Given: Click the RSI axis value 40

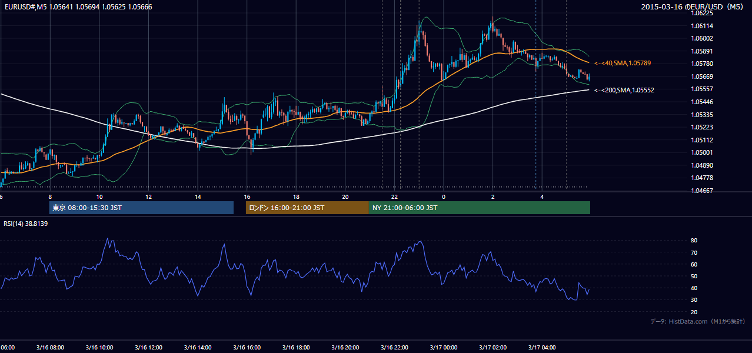Looking at the screenshot, I should (694, 288).
